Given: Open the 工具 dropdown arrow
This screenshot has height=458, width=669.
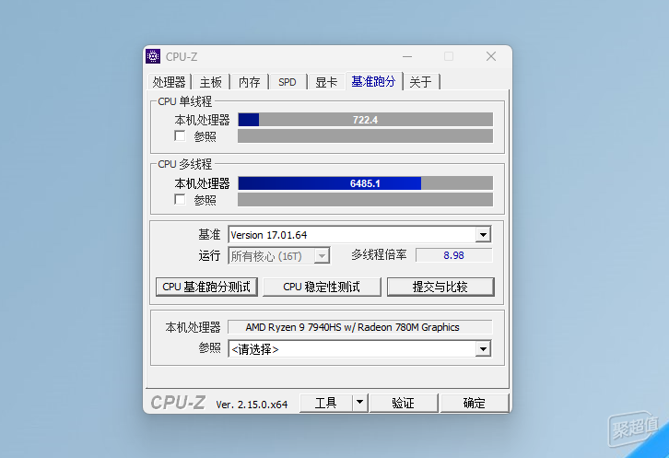Looking at the screenshot, I should point(359,403).
